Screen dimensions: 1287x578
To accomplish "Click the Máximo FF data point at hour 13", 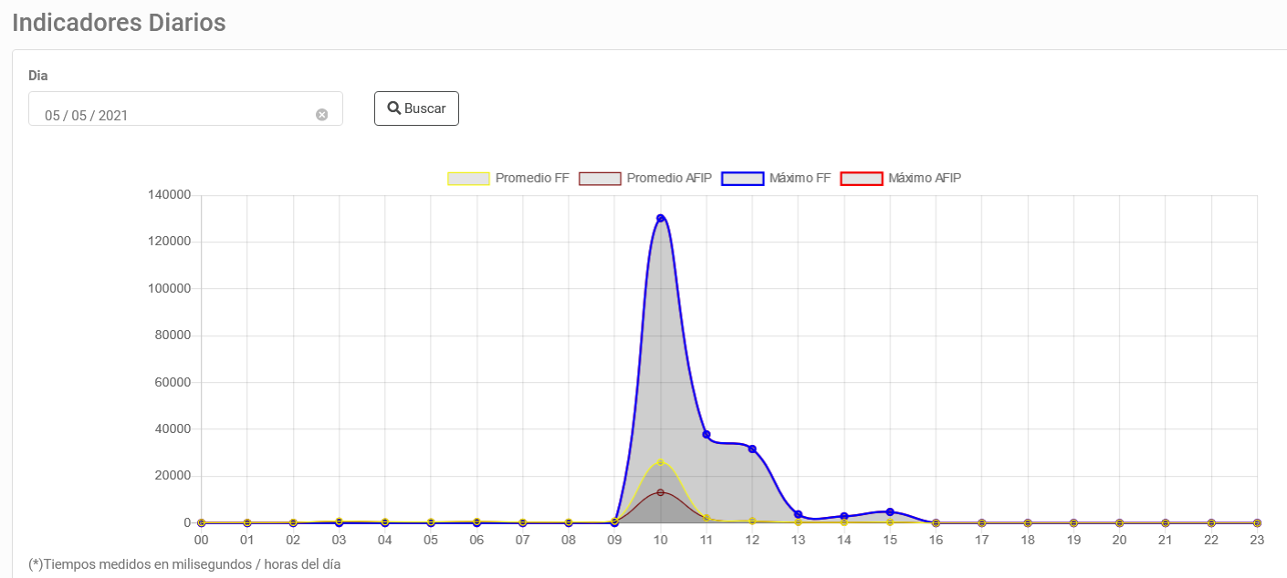I will tap(798, 515).
